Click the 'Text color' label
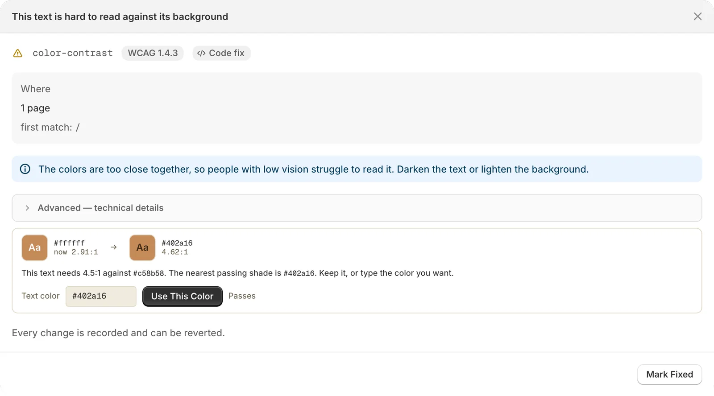Image resolution: width=714 pixels, height=396 pixels. coord(41,296)
